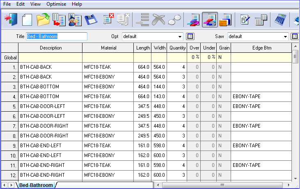This screenshot has width=300, height=189.
Task: Expand the Opt default dropdown
Action: pyautogui.click(x=180, y=36)
